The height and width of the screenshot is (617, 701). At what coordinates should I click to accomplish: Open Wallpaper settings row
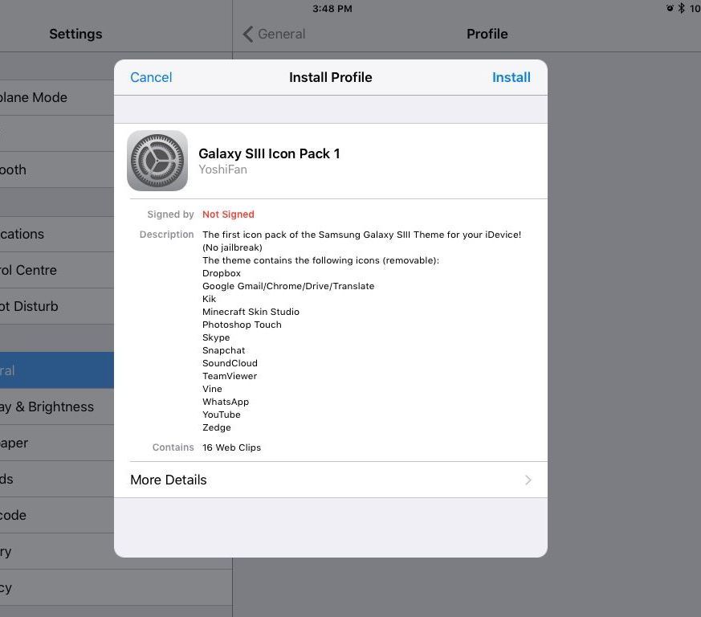tap(57, 443)
